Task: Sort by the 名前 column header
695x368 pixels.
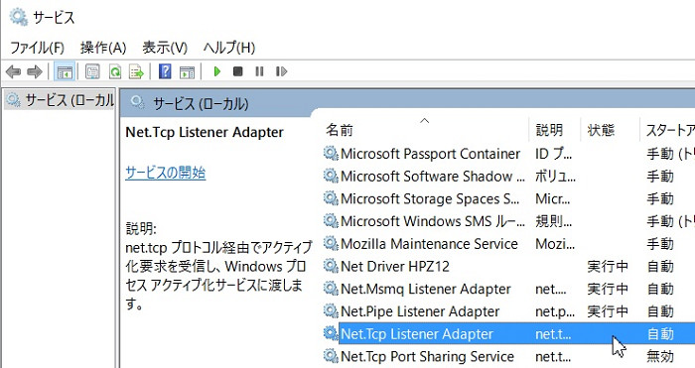Action: click(x=426, y=130)
